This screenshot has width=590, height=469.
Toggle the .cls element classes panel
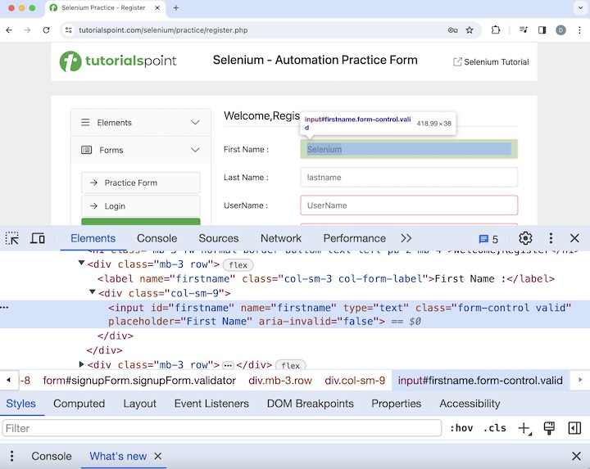coord(494,428)
